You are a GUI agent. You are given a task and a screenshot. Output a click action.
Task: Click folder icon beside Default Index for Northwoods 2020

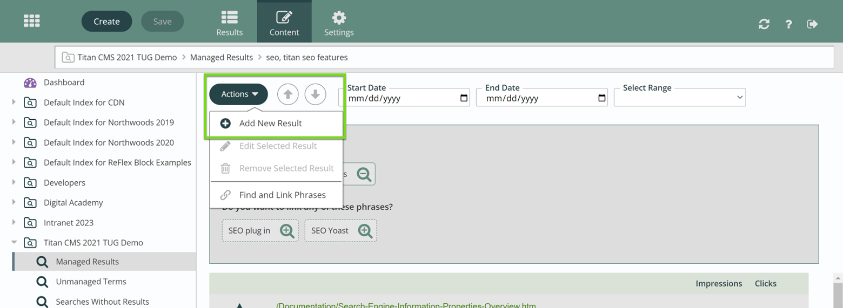click(30, 142)
